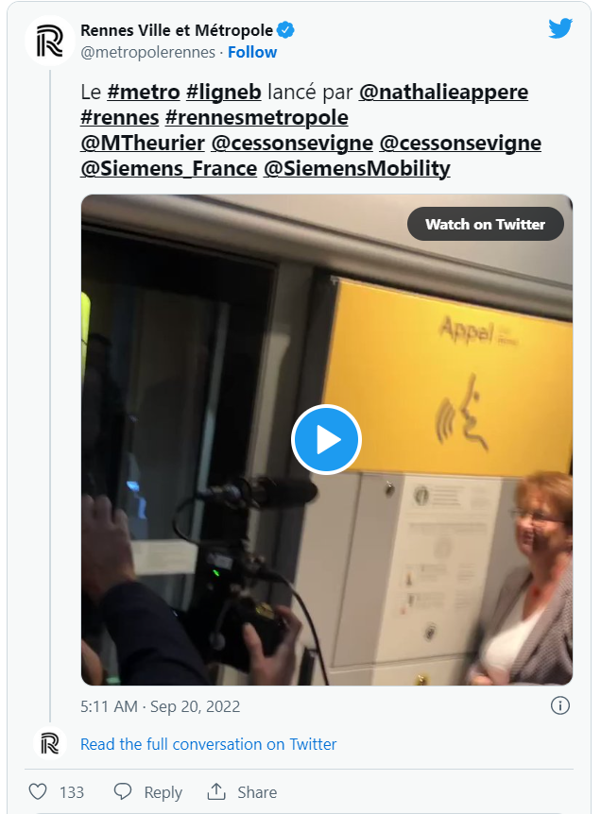The height and width of the screenshot is (814, 601).
Task: Click the verified blue checkmark badge
Action: (x=283, y=29)
